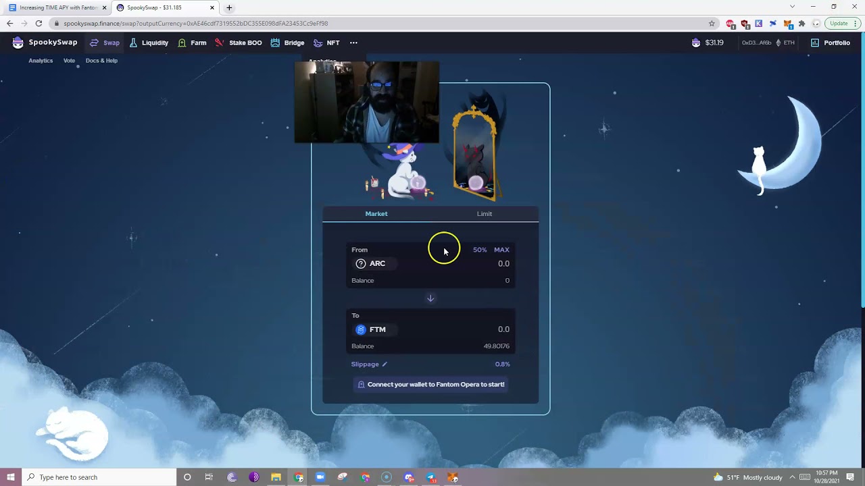Screen dimensions: 865x486
Task: Open Docs & Help link
Action: (x=101, y=61)
